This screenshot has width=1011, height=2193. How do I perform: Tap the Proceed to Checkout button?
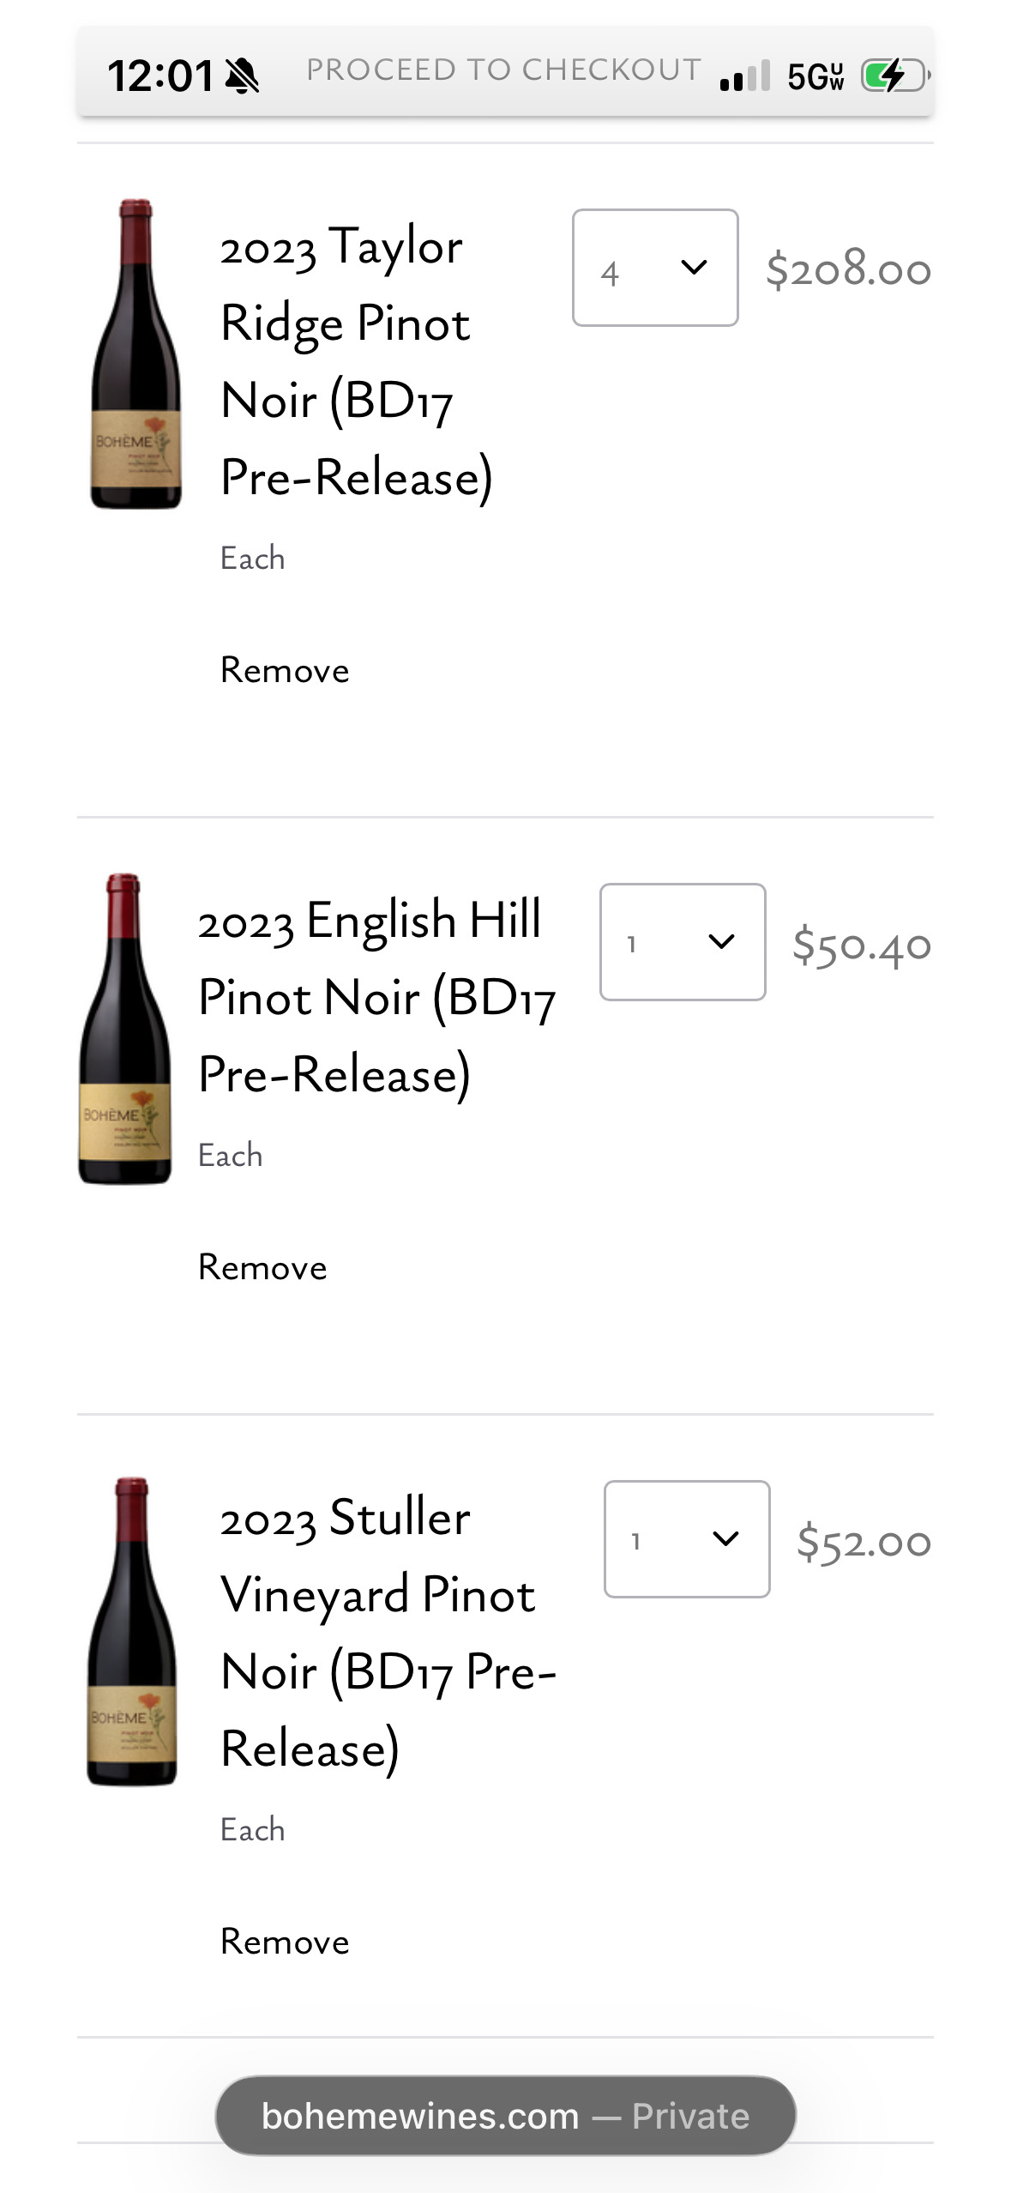pos(503,70)
